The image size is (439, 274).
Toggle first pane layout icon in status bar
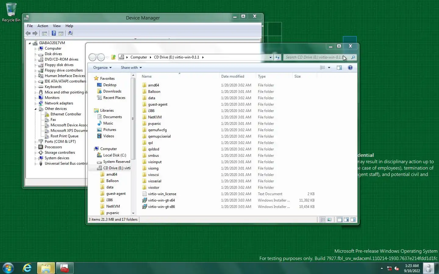tap(340, 220)
